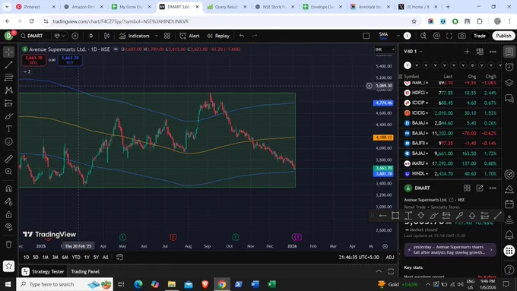This screenshot has height=291, width=517.
Task: Click the DMART symbol search box
Action: [35, 36]
